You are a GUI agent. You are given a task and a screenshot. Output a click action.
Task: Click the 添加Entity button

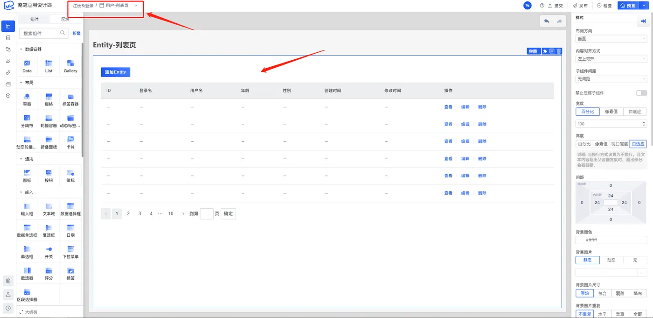click(116, 72)
